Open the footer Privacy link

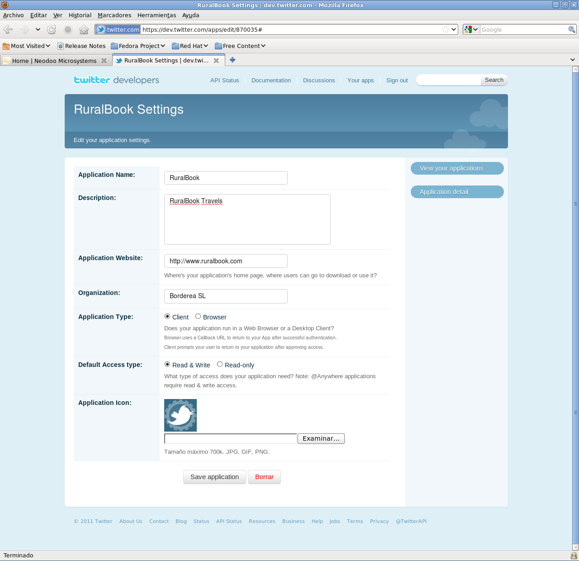(x=379, y=521)
